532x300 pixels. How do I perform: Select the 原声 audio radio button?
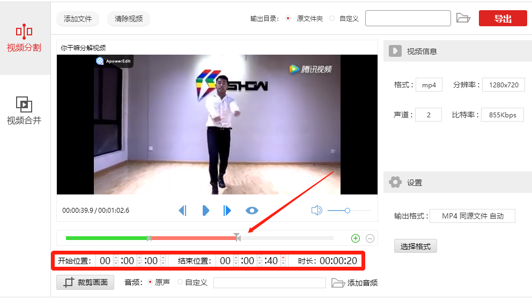click(x=150, y=282)
